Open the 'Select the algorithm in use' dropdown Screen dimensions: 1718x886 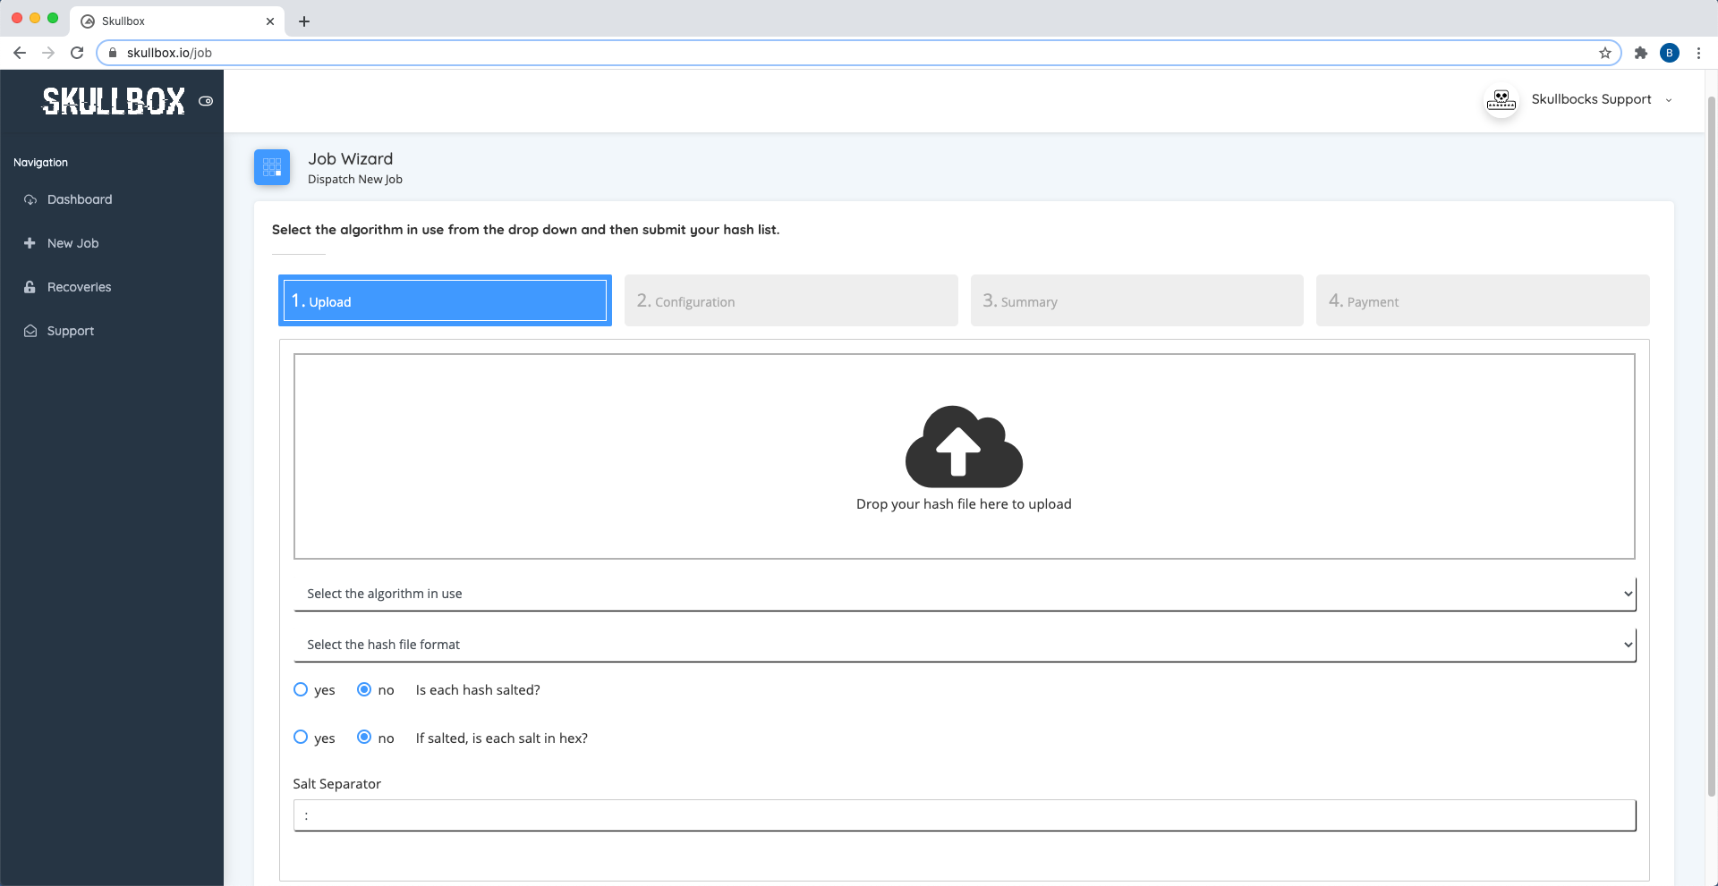tap(964, 593)
